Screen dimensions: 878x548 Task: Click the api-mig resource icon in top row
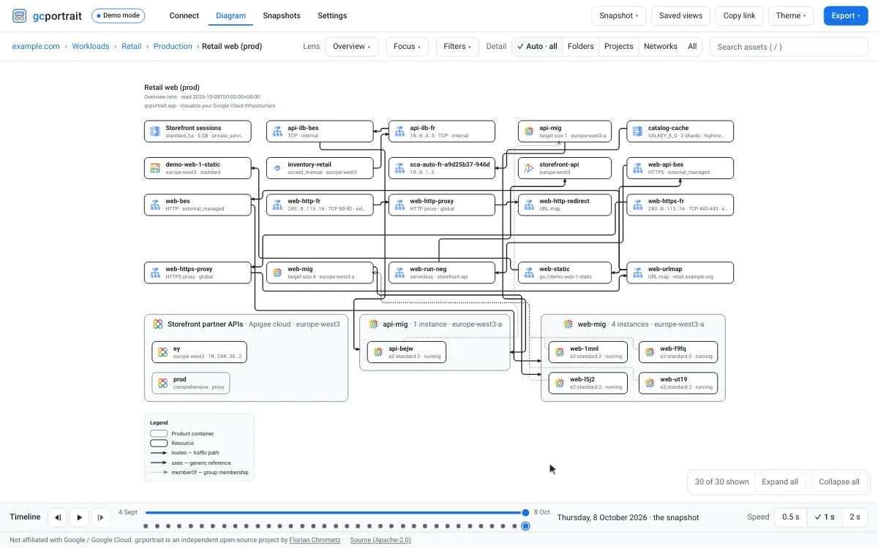529,132
